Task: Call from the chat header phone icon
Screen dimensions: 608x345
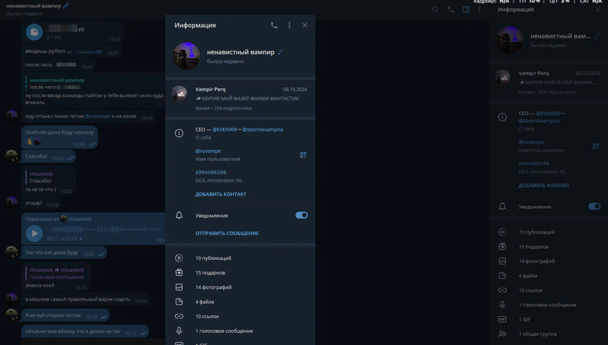Action: click(451, 10)
